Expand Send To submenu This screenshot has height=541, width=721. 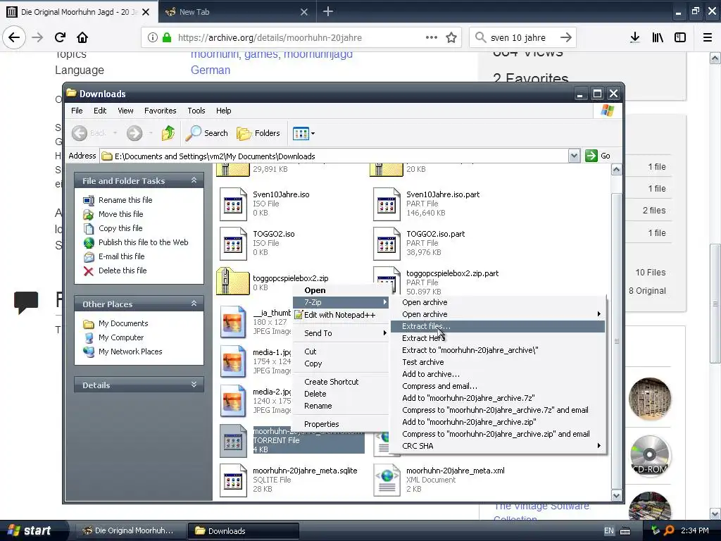pyautogui.click(x=341, y=333)
